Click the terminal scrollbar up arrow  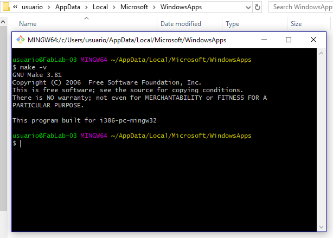(x=321, y=53)
